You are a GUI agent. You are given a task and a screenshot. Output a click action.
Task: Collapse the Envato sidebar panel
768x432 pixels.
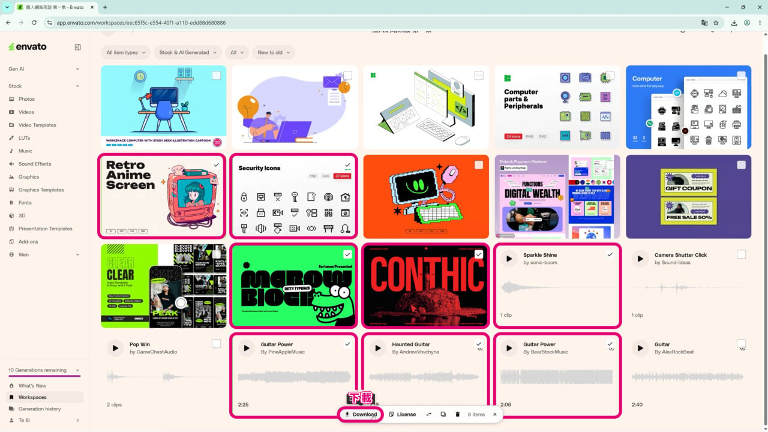coord(77,47)
